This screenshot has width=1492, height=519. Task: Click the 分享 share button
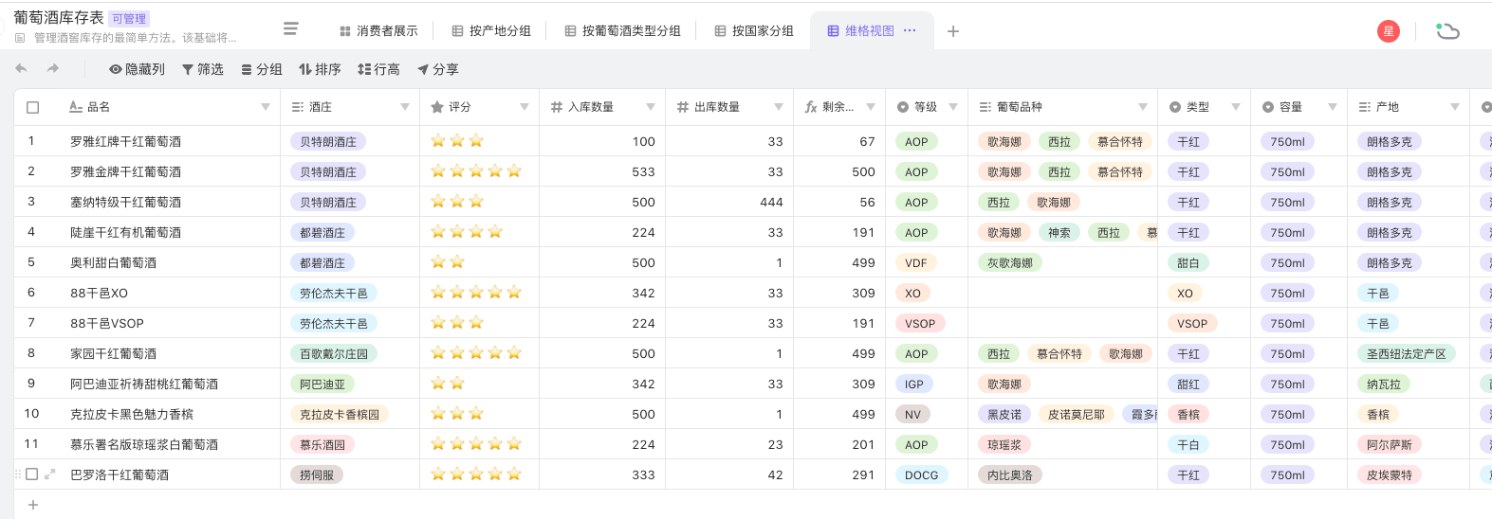click(x=438, y=69)
